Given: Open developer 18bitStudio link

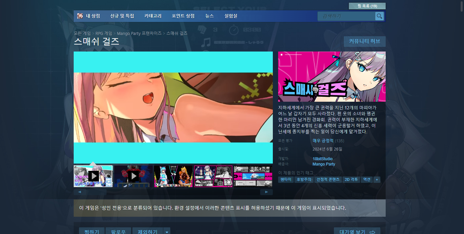Looking at the screenshot, I should point(323,159).
